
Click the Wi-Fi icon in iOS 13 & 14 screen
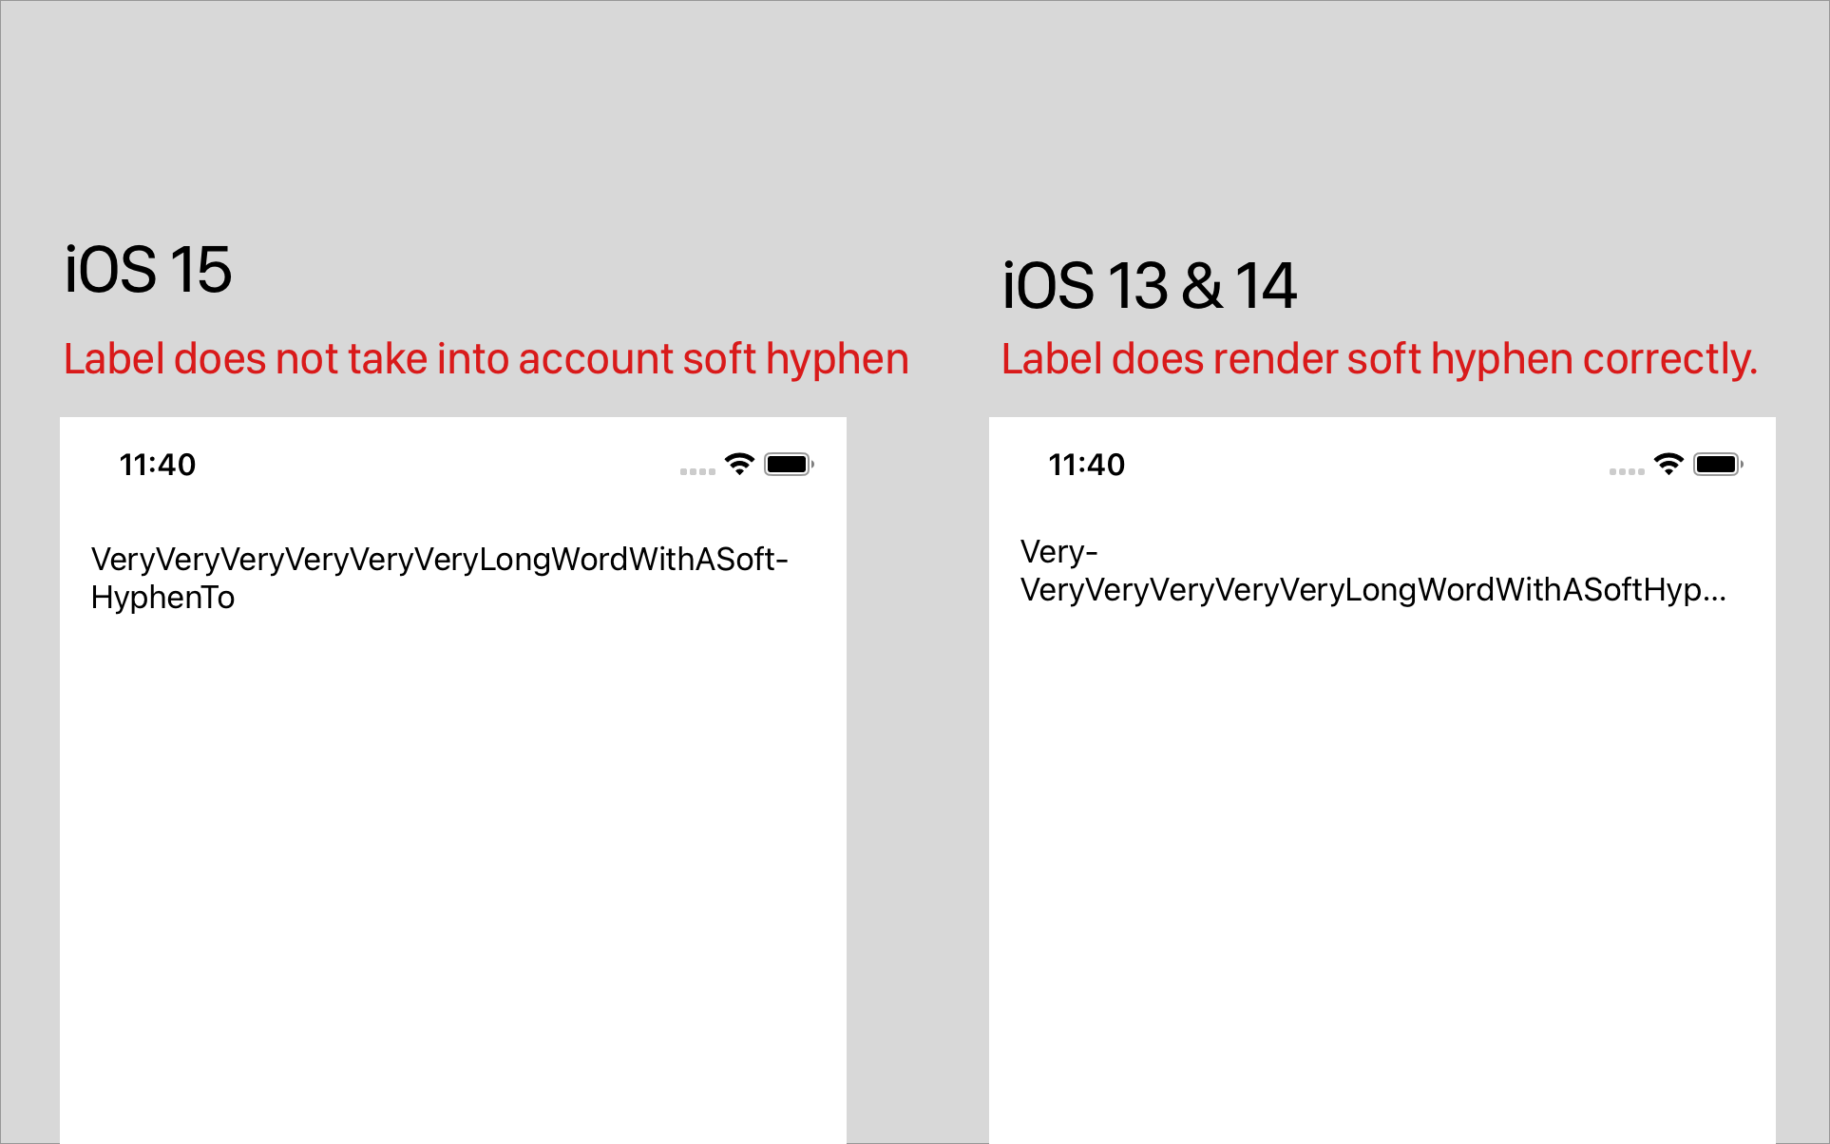coord(1668,464)
